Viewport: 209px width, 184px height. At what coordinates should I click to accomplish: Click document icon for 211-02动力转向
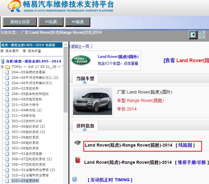7,105
